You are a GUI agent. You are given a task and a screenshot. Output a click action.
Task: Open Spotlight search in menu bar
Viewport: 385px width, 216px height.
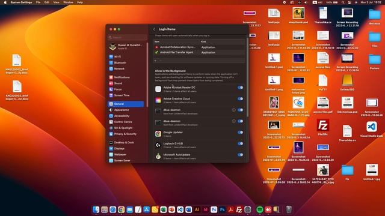(343, 2)
